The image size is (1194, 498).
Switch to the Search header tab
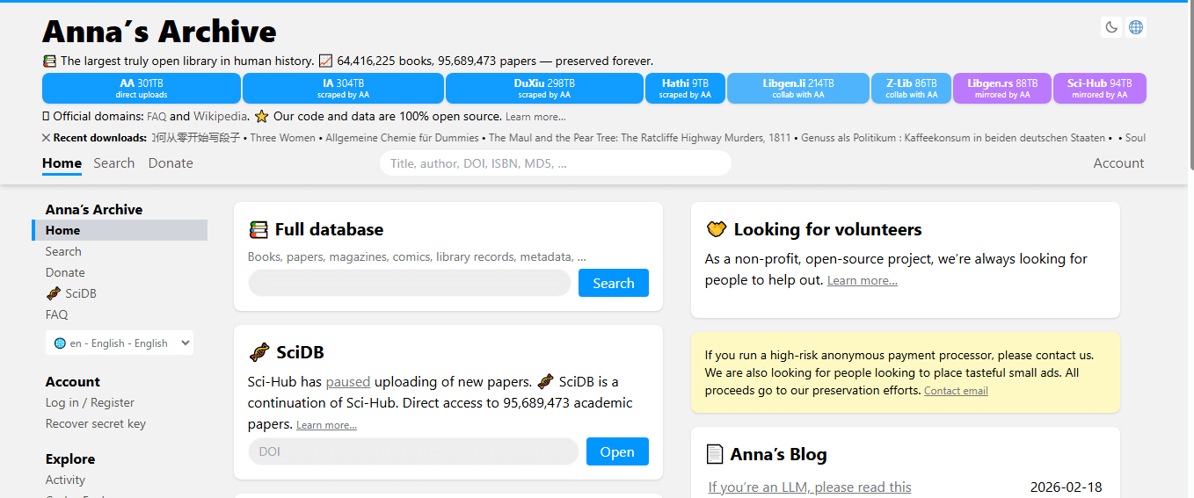[114, 163]
